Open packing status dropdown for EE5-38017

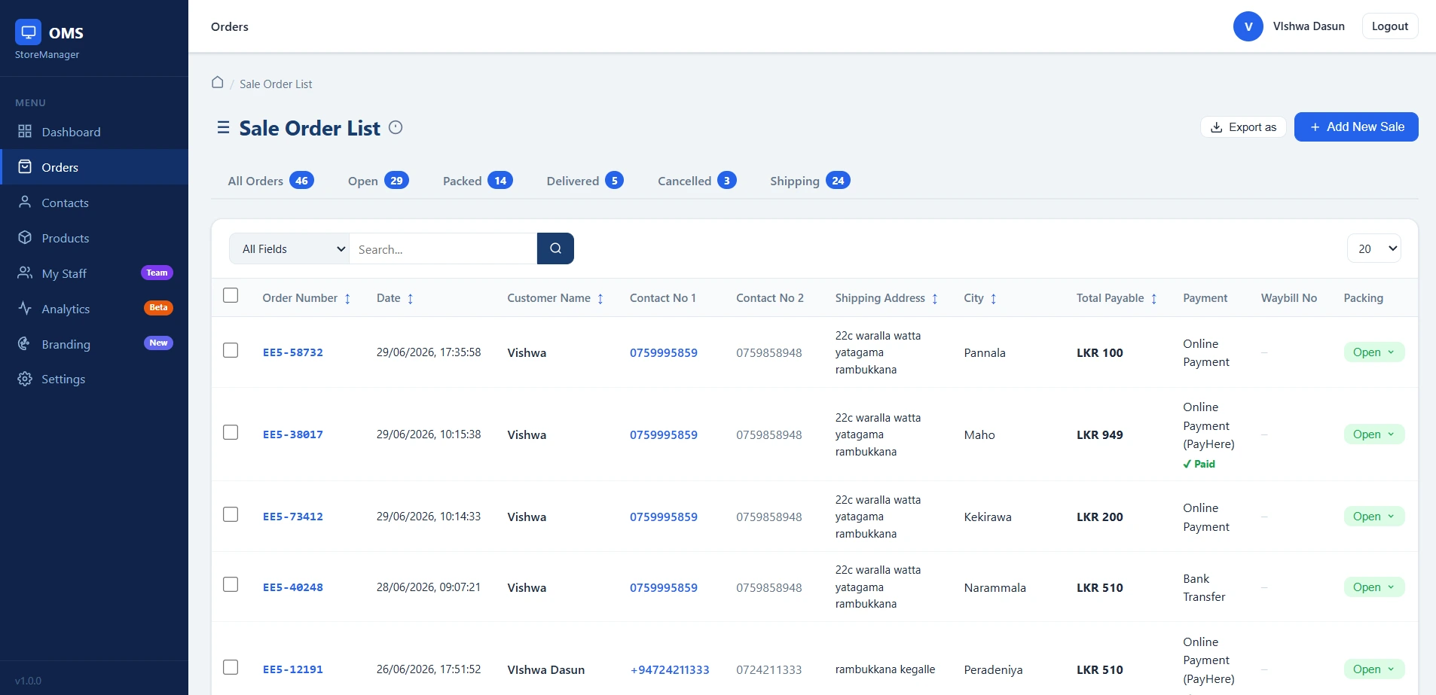pos(1373,434)
